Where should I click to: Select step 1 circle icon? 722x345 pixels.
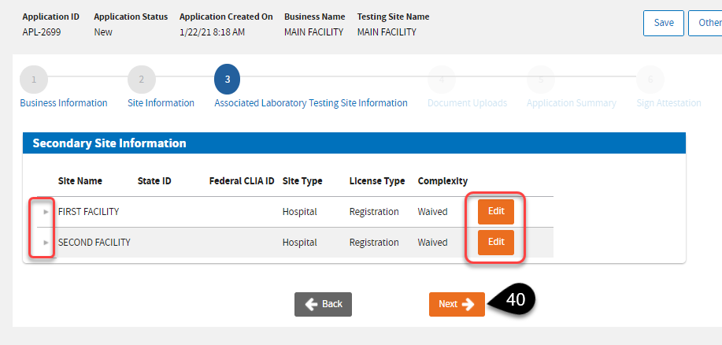(34, 79)
